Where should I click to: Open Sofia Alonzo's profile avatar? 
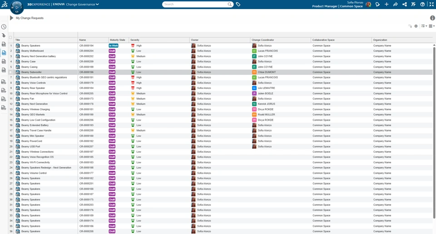click(x=368, y=4)
